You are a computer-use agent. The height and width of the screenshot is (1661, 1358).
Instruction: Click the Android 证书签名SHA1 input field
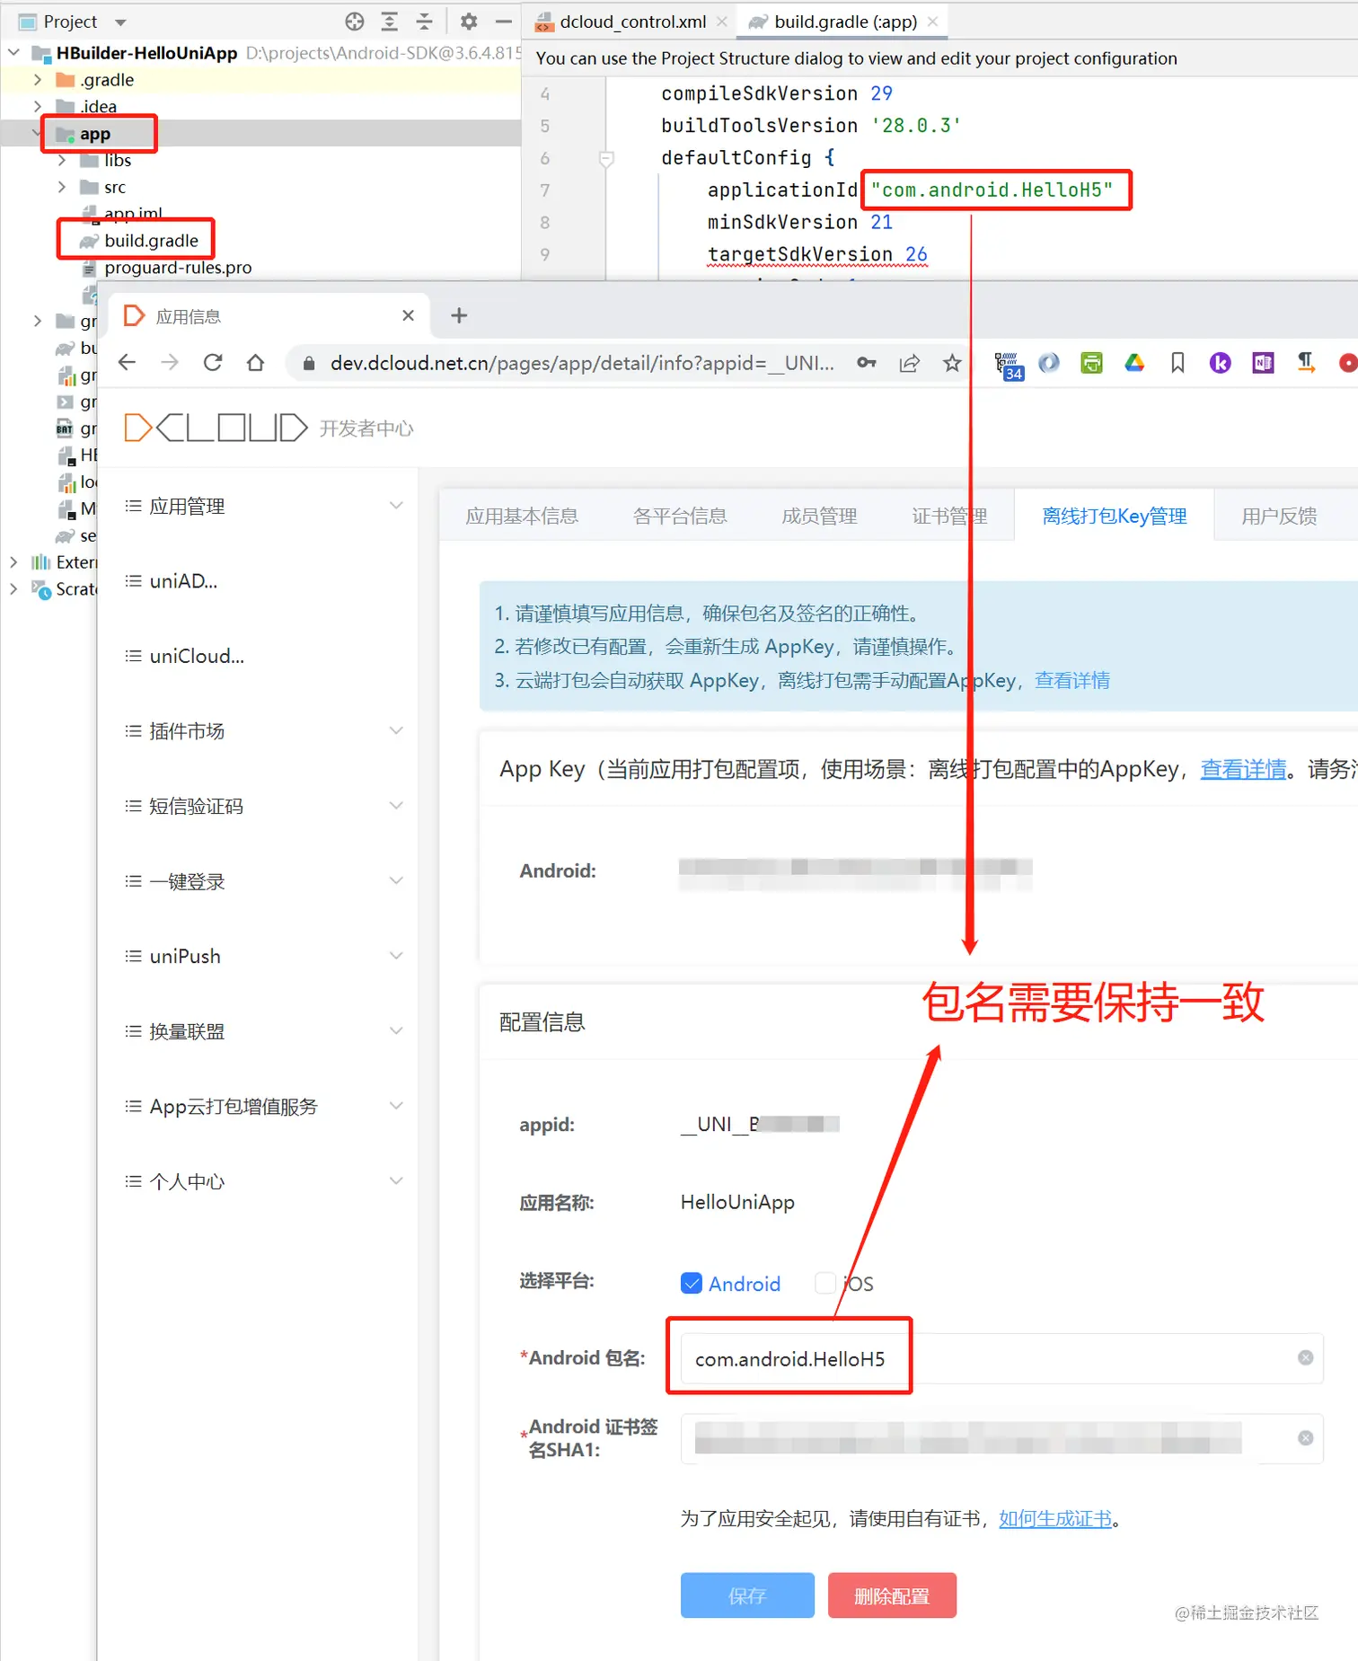(x=1001, y=1438)
